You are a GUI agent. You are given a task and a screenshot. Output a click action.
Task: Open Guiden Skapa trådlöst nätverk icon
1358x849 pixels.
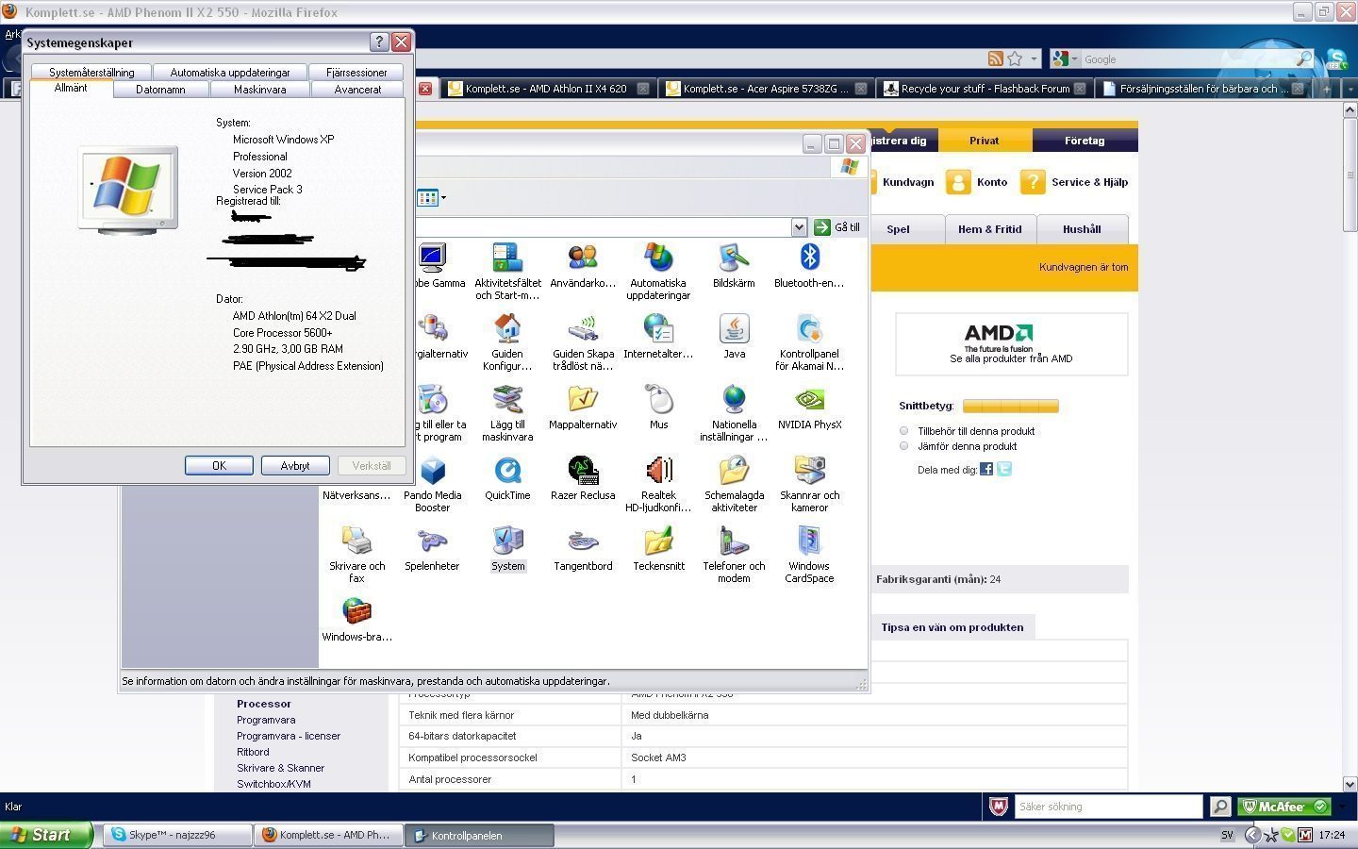coord(583,341)
